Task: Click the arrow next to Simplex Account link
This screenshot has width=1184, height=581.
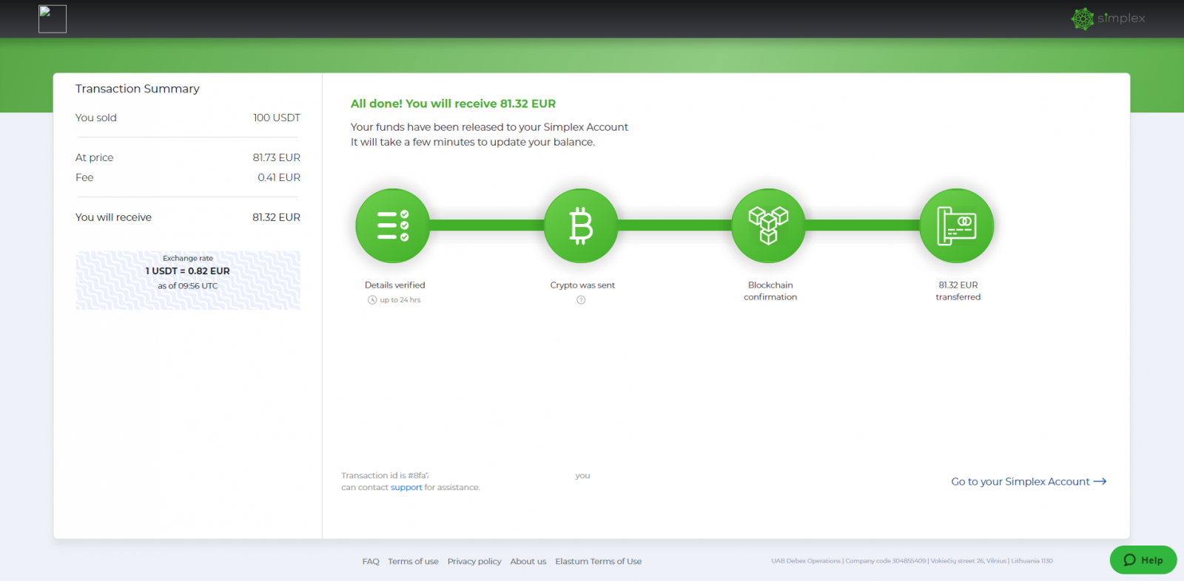Action: 1100,481
